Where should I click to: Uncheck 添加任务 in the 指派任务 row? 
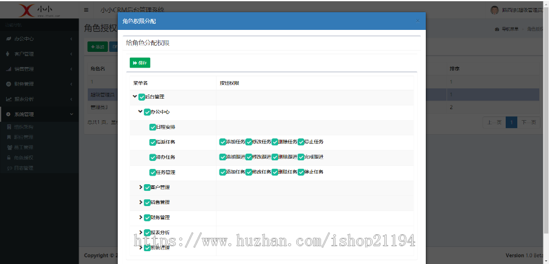tap(223, 142)
